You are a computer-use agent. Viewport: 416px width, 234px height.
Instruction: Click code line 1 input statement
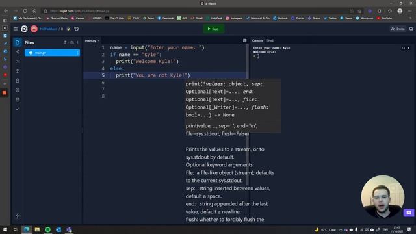(x=157, y=47)
